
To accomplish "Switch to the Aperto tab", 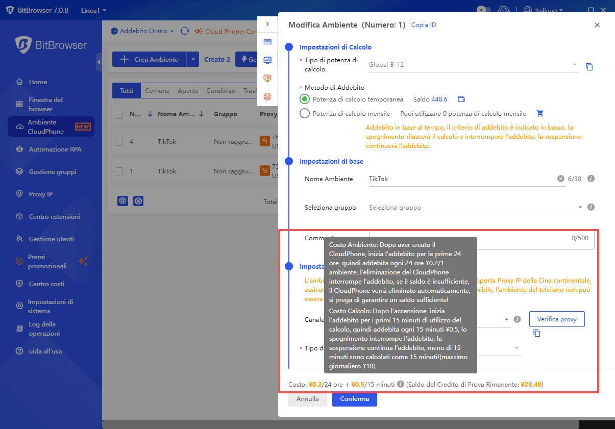I will [188, 90].
